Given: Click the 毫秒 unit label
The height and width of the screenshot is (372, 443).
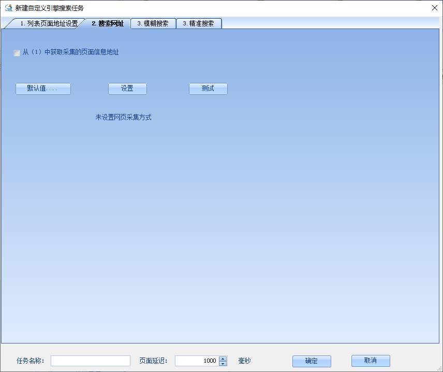Looking at the screenshot, I should pos(243,361).
